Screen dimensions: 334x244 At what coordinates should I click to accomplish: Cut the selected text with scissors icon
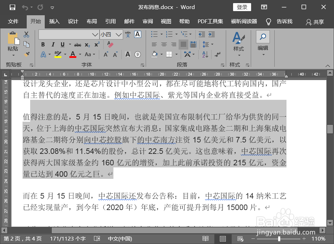click(x=26, y=34)
